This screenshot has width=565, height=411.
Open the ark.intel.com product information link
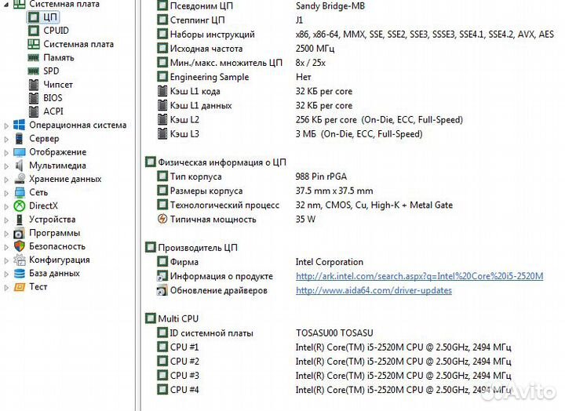[x=419, y=276]
